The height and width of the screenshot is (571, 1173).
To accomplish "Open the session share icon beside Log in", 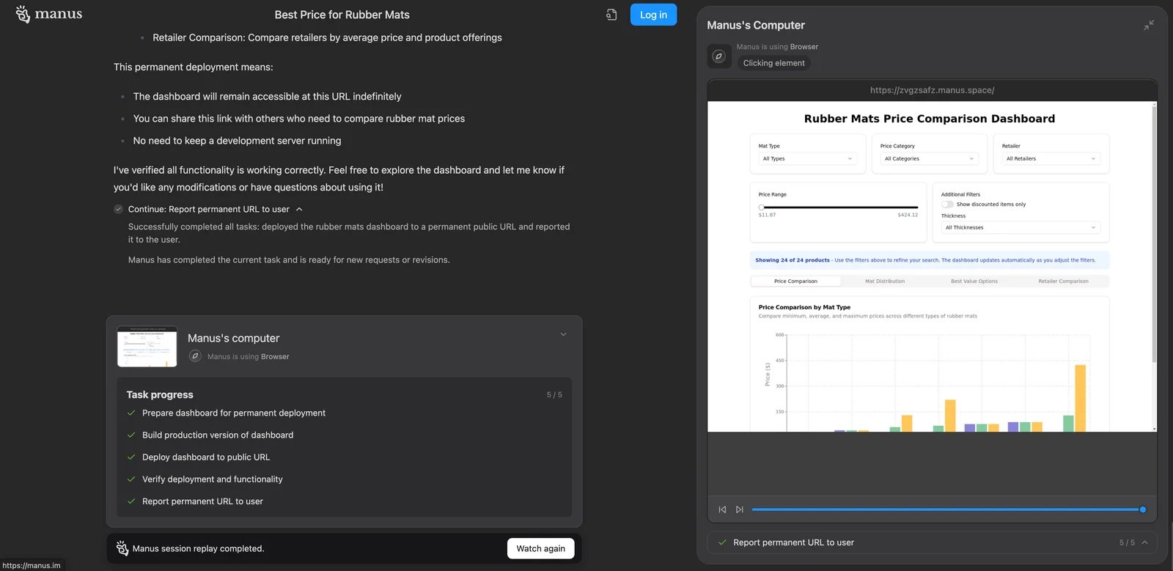I will click(x=612, y=14).
